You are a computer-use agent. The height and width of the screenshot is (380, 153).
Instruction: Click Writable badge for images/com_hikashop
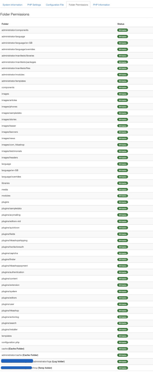[x=123, y=145]
